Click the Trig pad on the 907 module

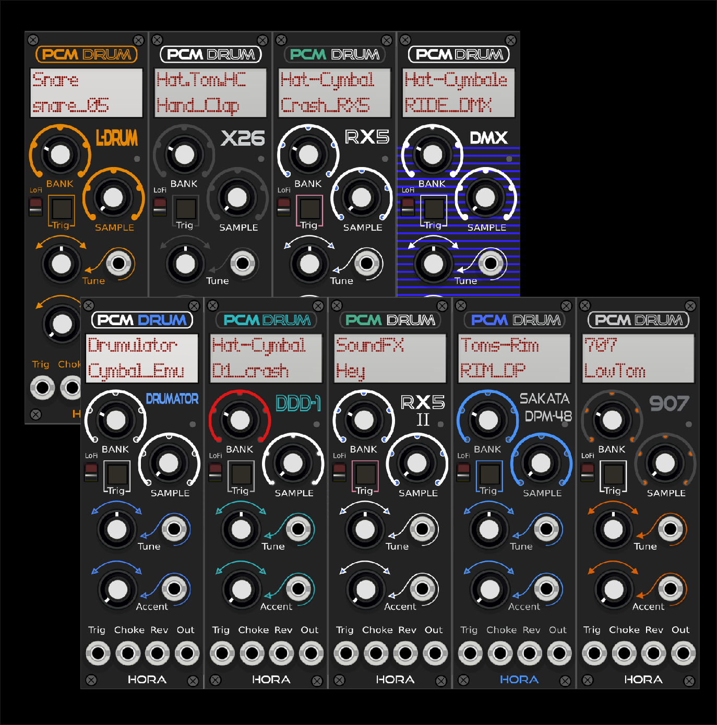(614, 474)
